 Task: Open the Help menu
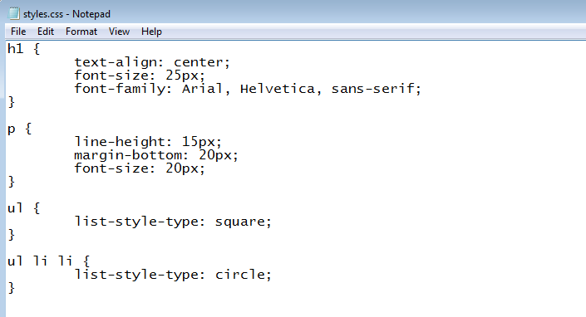coord(151,32)
